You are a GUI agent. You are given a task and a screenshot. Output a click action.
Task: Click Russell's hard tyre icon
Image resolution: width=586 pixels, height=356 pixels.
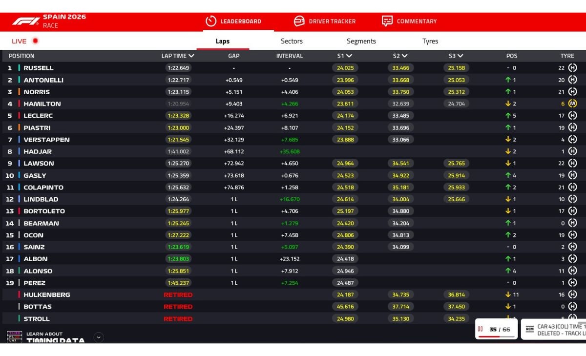coord(572,68)
